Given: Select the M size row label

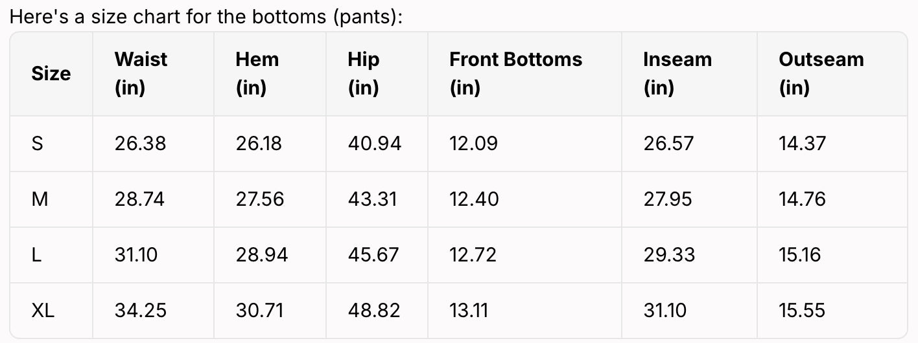Looking at the screenshot, I should (40, 199).
